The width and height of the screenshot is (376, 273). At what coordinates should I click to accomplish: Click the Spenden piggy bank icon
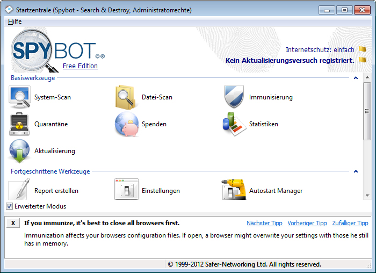pos(127,124)
